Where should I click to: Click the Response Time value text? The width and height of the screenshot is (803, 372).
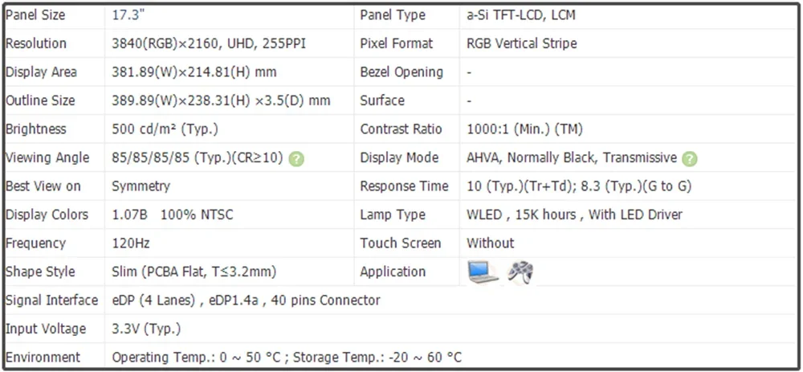coord(578,186)
